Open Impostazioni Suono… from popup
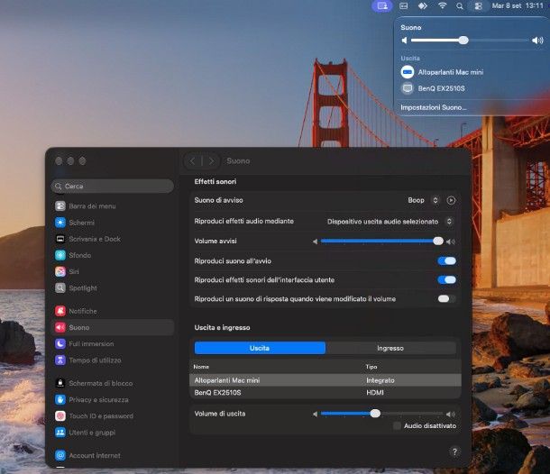550x474 pixels. pos(434,107)
